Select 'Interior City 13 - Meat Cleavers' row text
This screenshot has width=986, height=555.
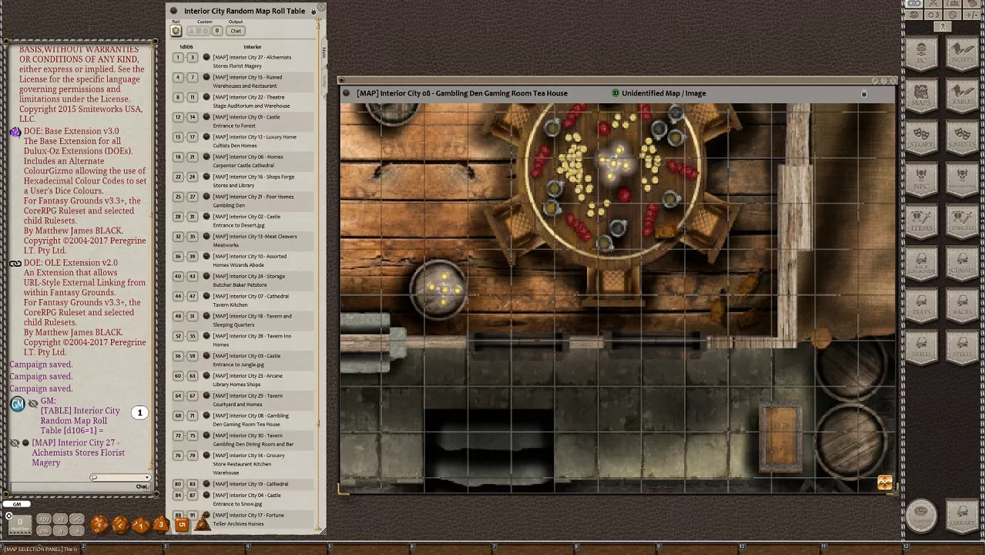(254, 240)
